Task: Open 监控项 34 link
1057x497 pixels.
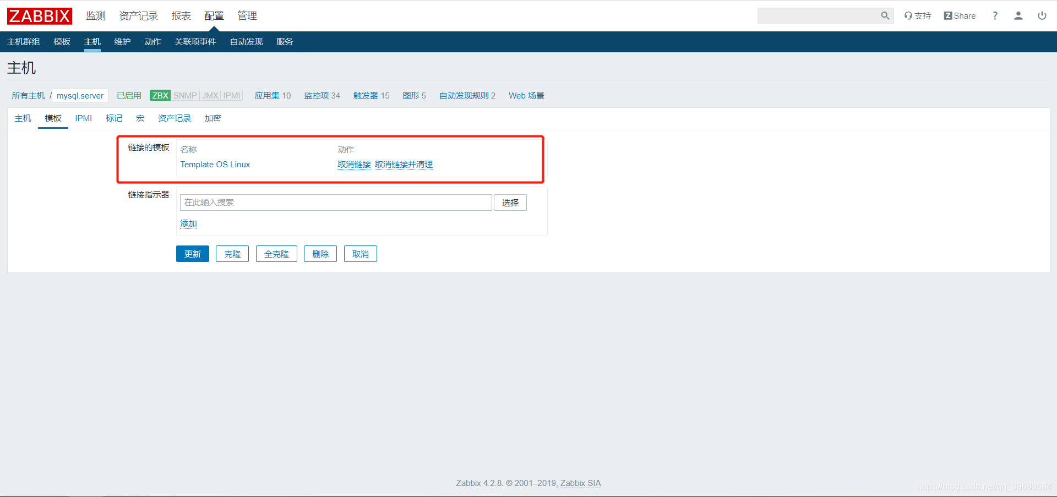Action: click(322, 95)
